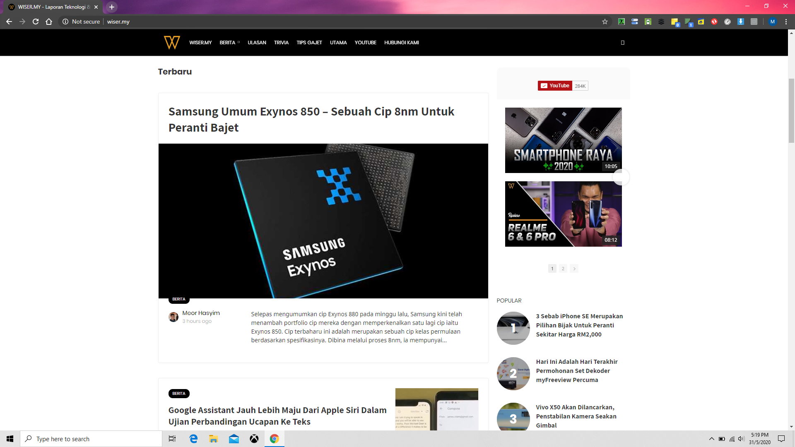Open the Xbox app from the taskbar
Screen dimensions: 795x447
click(x=254, y=439)
